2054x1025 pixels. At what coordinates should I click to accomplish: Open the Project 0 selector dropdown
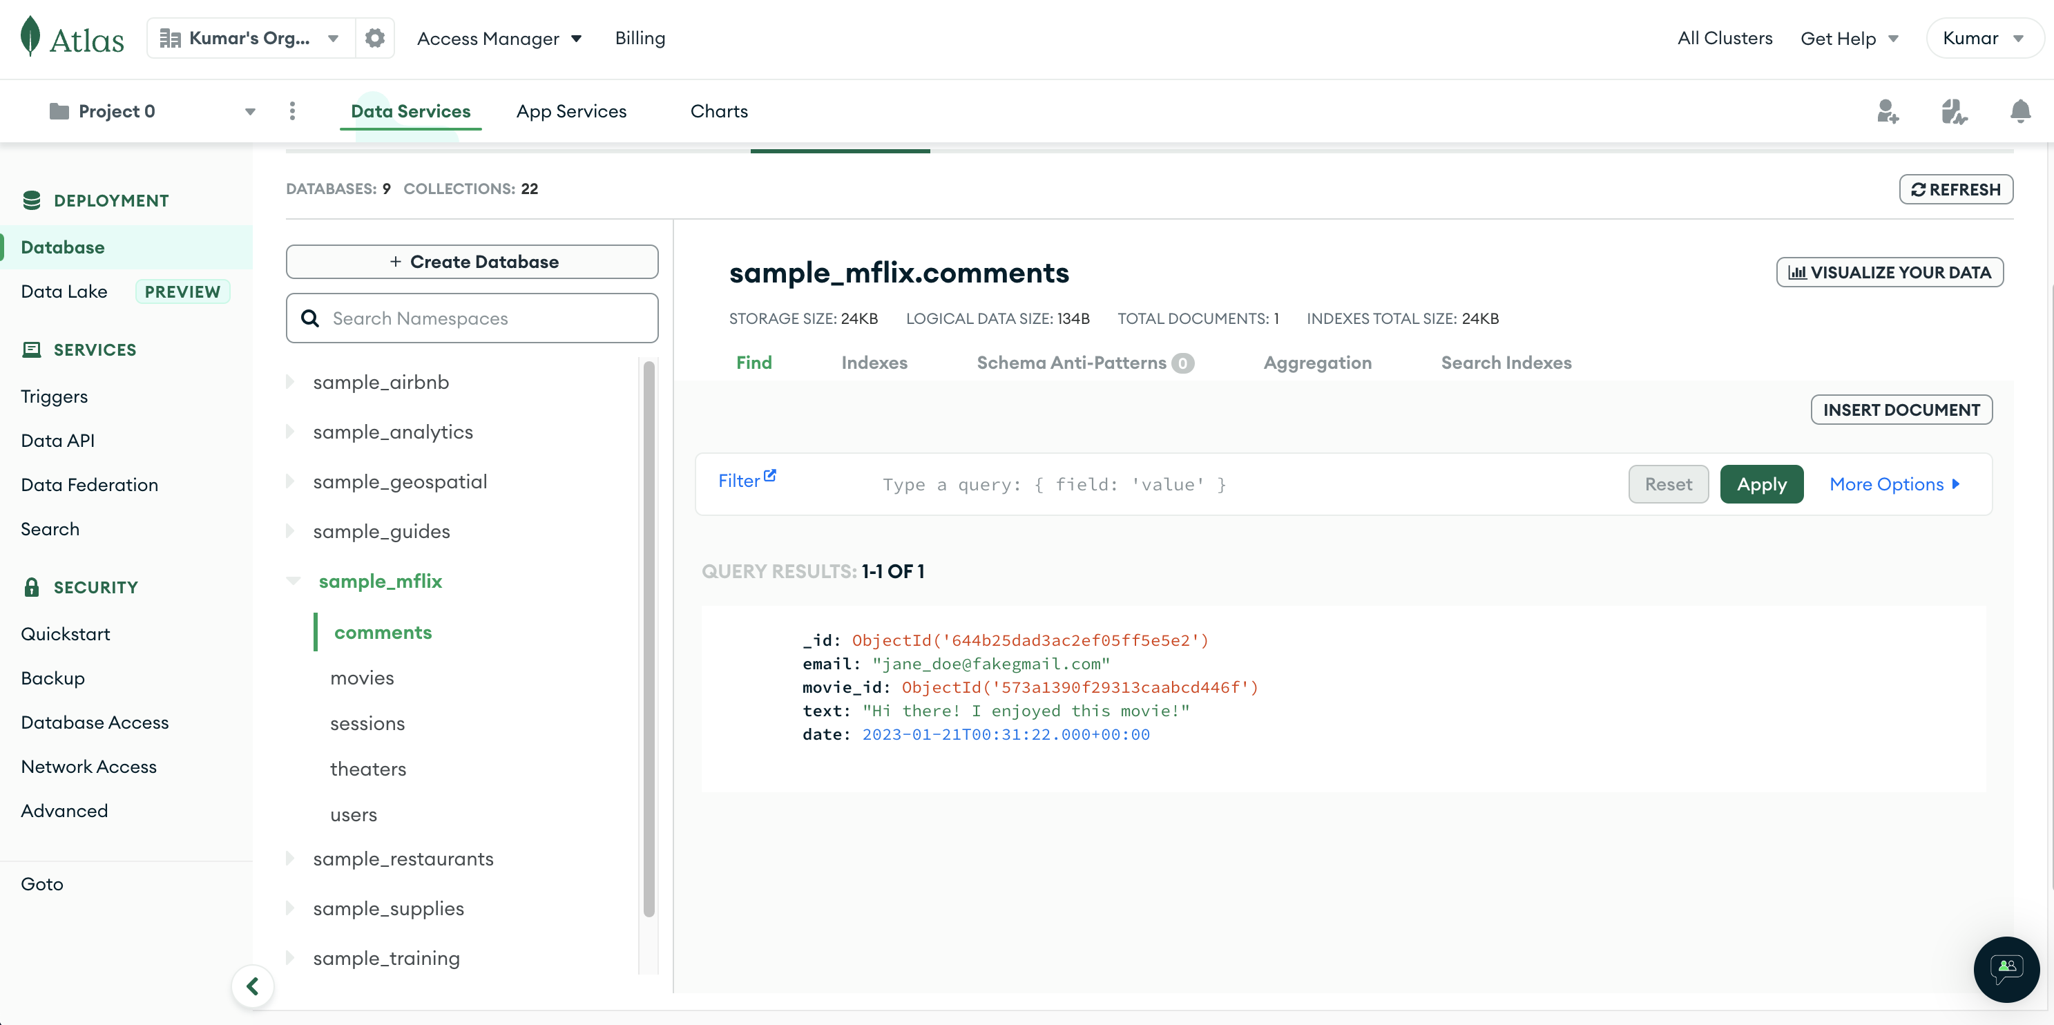pyautogui.click(x=151, y=111)
